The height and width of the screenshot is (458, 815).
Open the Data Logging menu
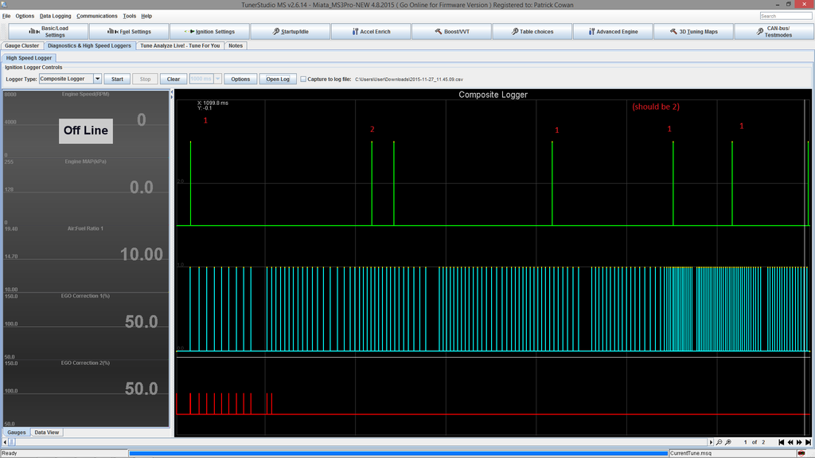point(55,16)
